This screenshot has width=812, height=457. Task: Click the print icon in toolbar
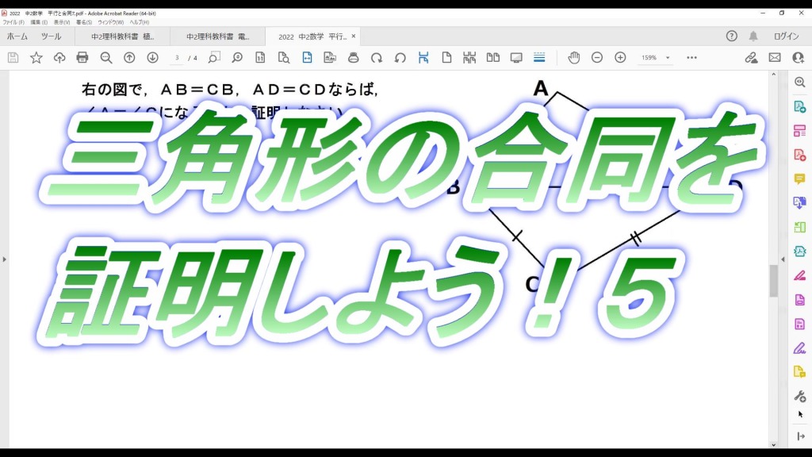(x=82, y=58)
